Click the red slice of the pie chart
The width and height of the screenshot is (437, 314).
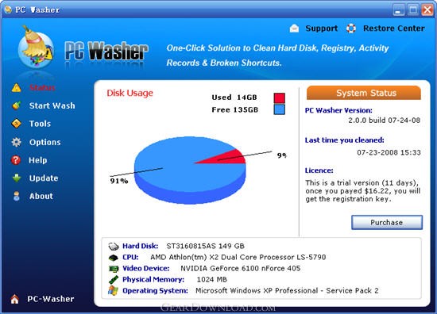229,158
